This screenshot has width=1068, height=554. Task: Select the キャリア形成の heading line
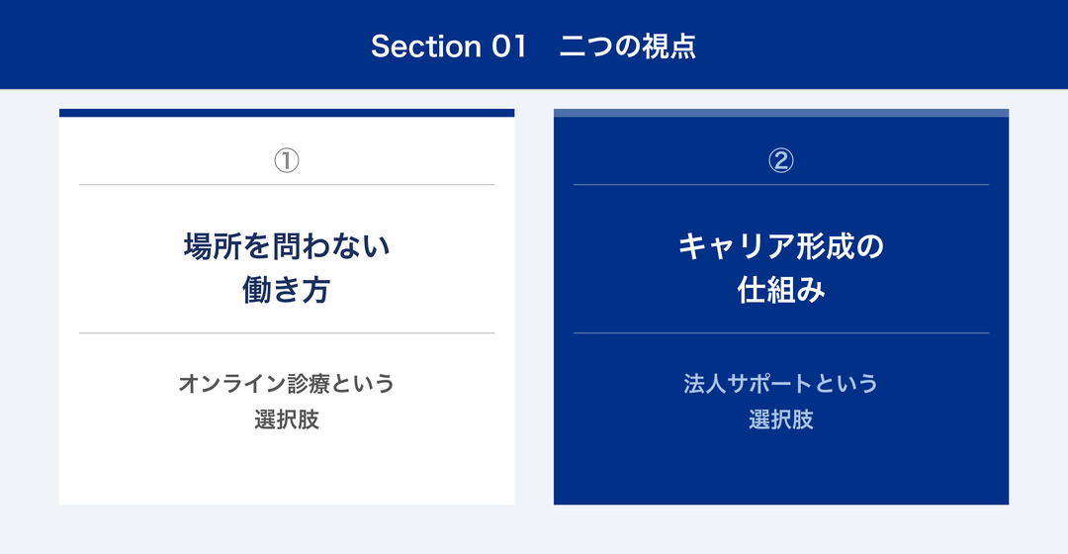tap(781, 246)
